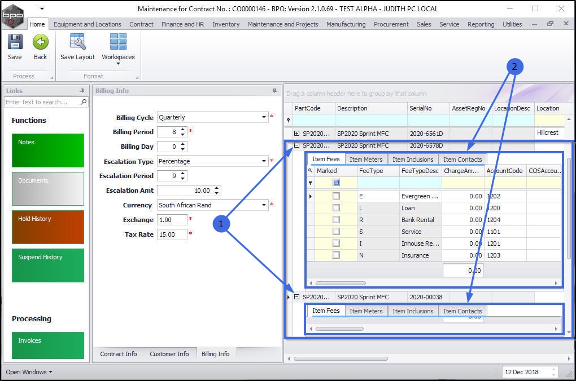
Task: Open the Invoices processing tile
Action: pyautogui.click(x=47, y=345)
